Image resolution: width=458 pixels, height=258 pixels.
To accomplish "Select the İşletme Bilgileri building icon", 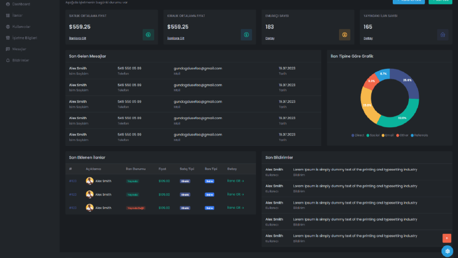I will [8, 38].
